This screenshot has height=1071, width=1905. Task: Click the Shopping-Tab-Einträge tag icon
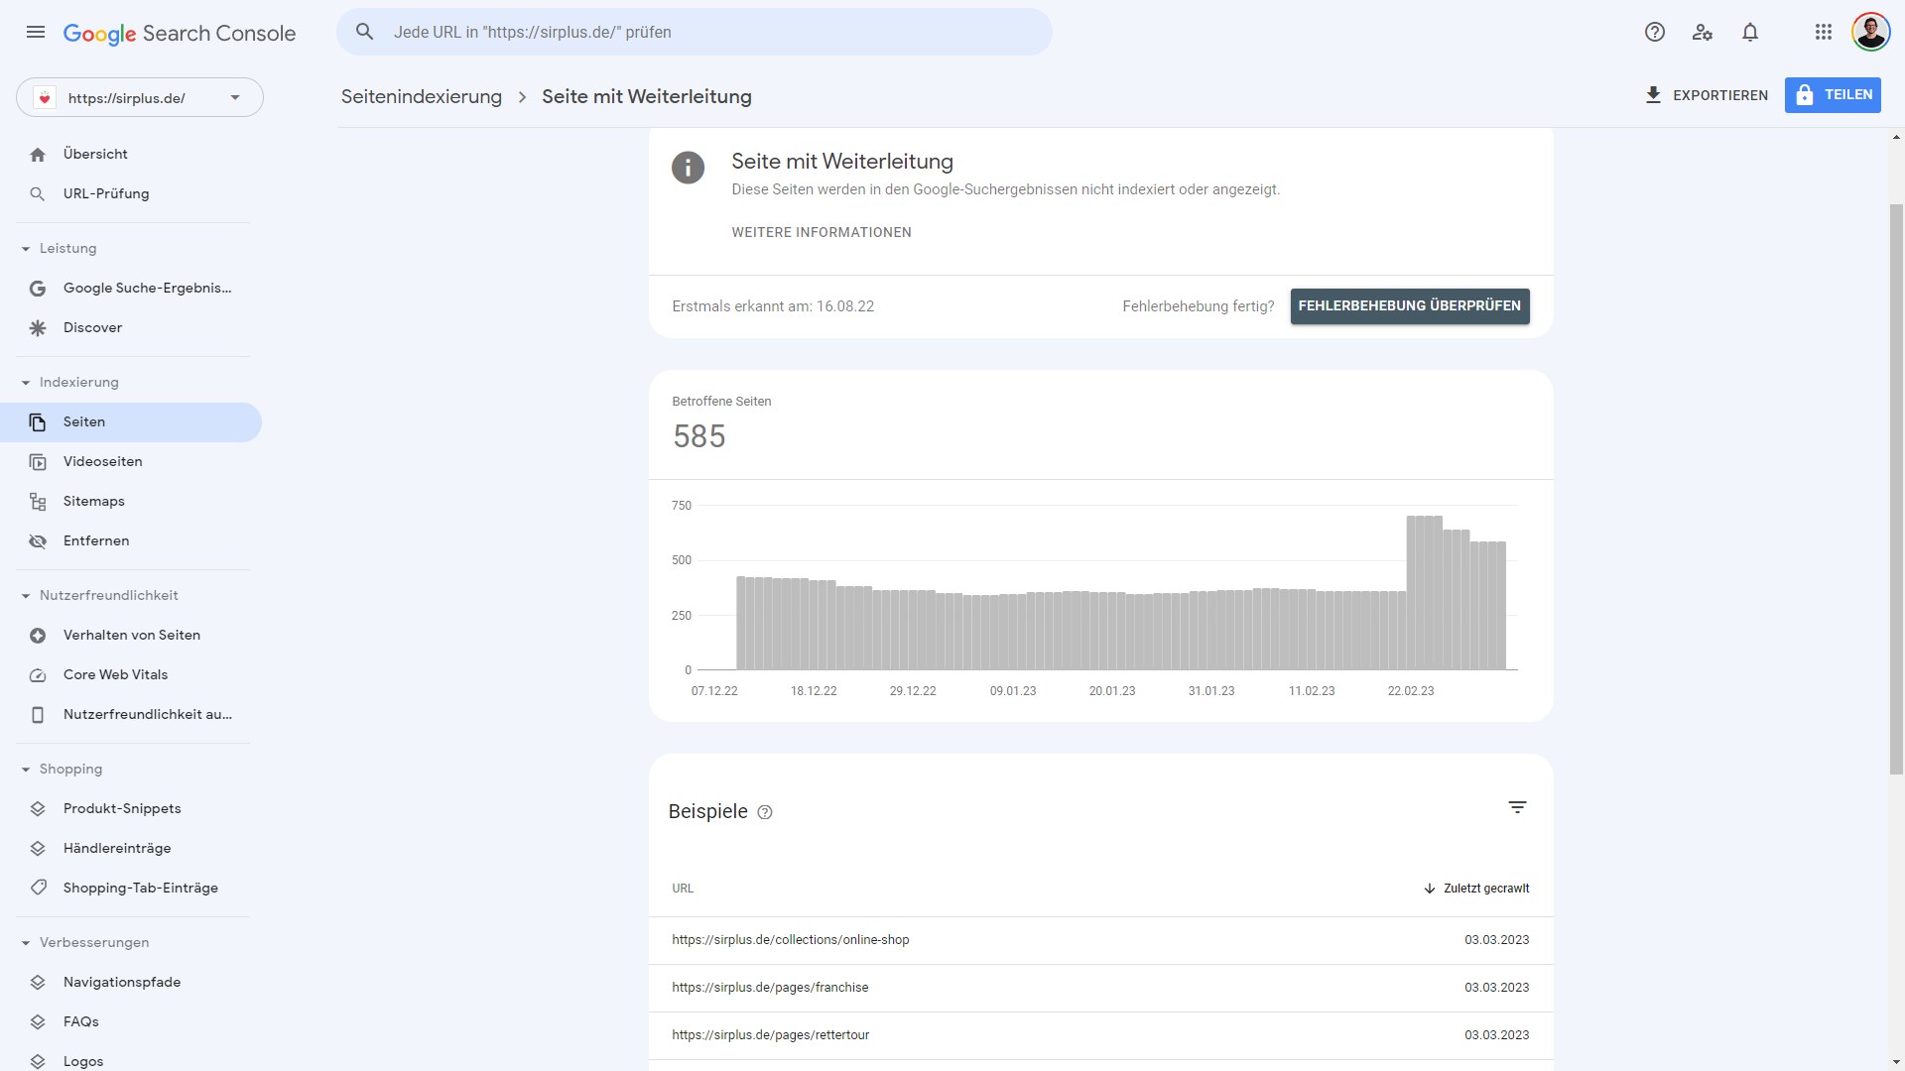(38, 889)
